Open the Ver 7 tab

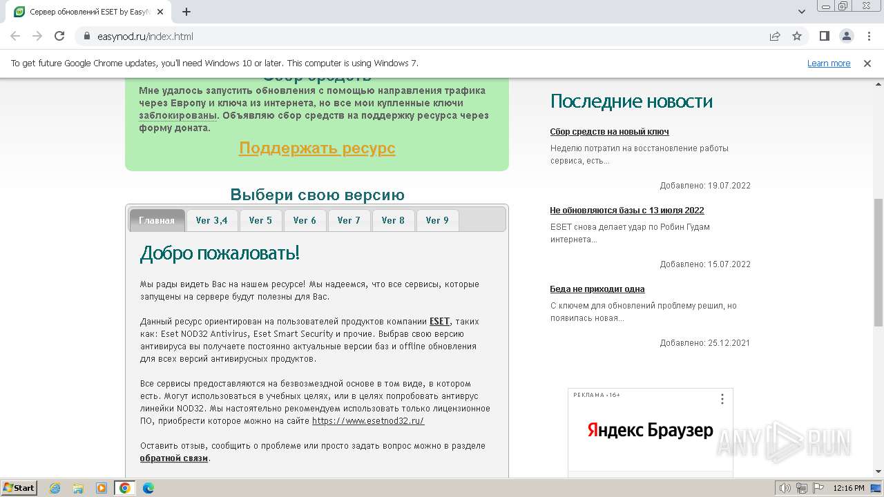349,220
